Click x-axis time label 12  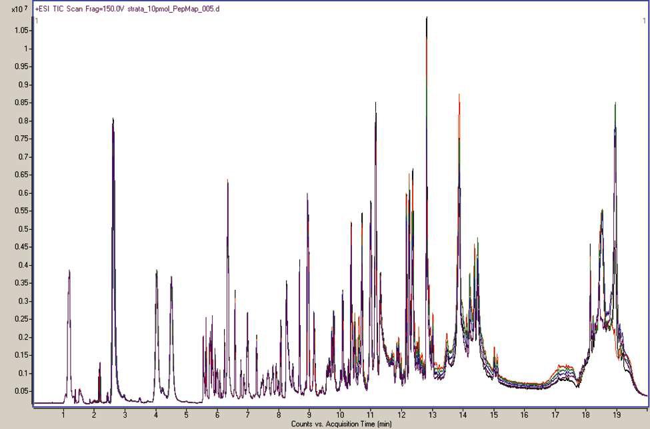coord(401,415)
